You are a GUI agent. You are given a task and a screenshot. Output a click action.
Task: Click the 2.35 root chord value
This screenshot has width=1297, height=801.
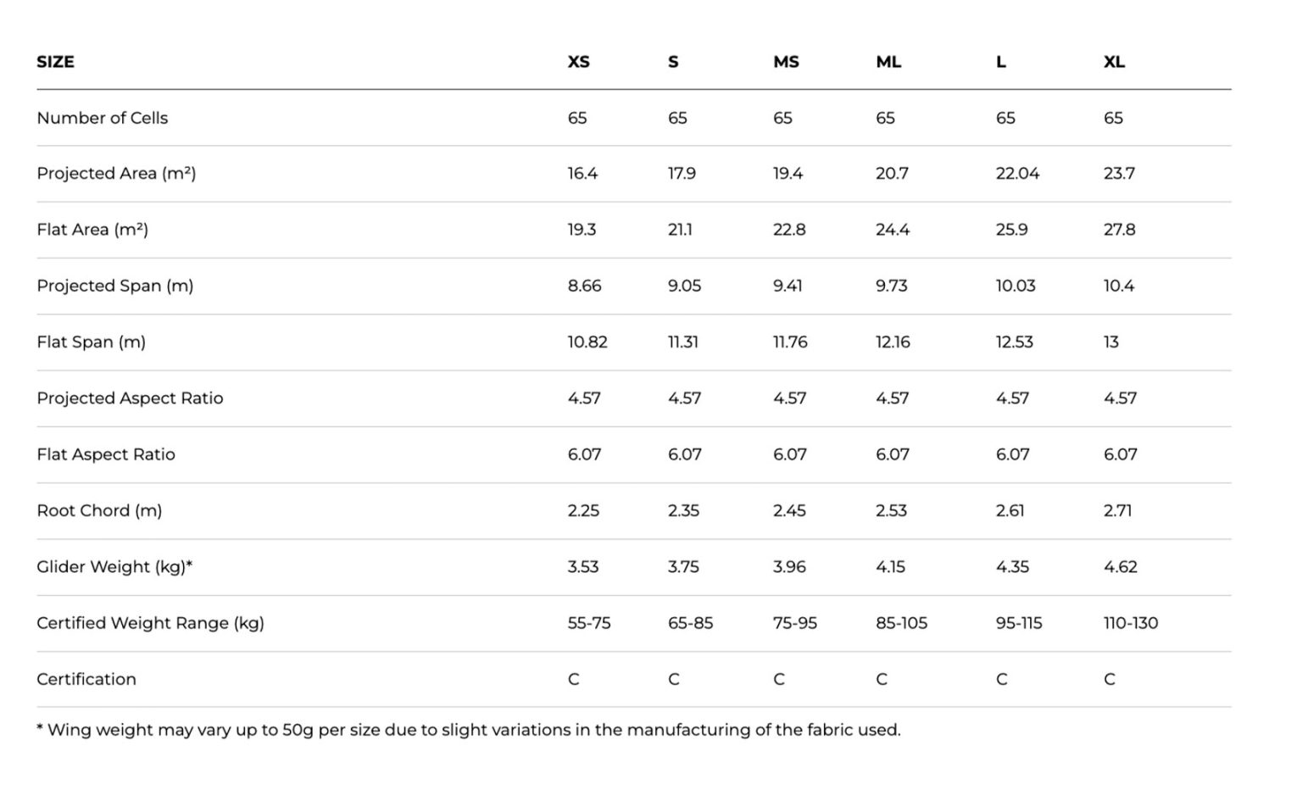(683, 511)
